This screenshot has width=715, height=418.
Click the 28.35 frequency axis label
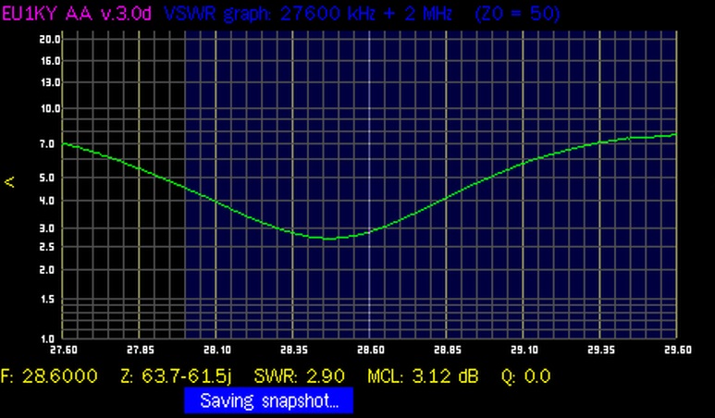coord(293,350)
